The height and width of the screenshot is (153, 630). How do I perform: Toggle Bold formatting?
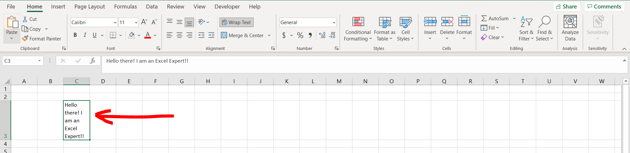tap(75, 35)
